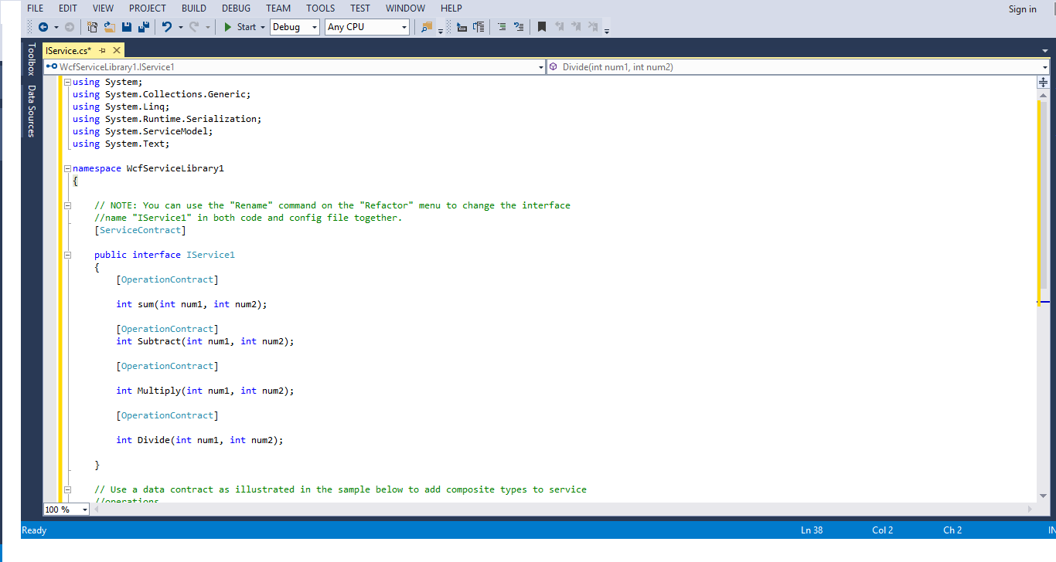Screen dimensions: 1056x562
Task: Open the Any CPU platform dropdown
Action: point(404,27)
